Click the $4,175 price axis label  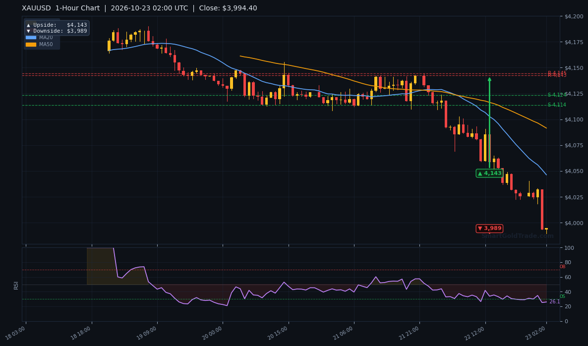tap(574, 42)
